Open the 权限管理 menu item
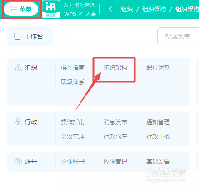This screenshot has height=188, width=199. pos(115,162)
